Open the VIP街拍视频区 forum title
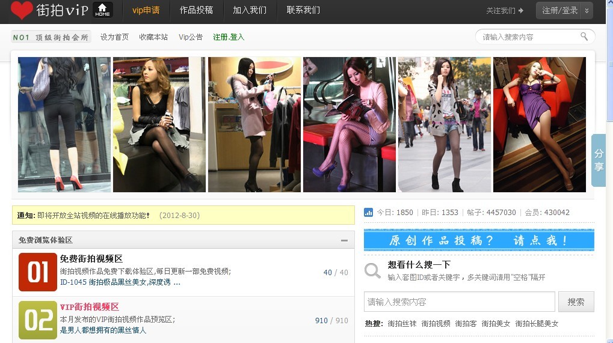 pos(90,307)
